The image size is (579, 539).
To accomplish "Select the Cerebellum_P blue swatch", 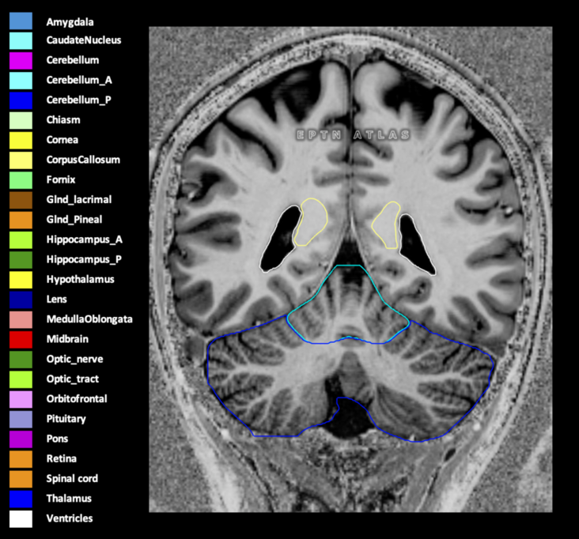I will click(21, 100).
